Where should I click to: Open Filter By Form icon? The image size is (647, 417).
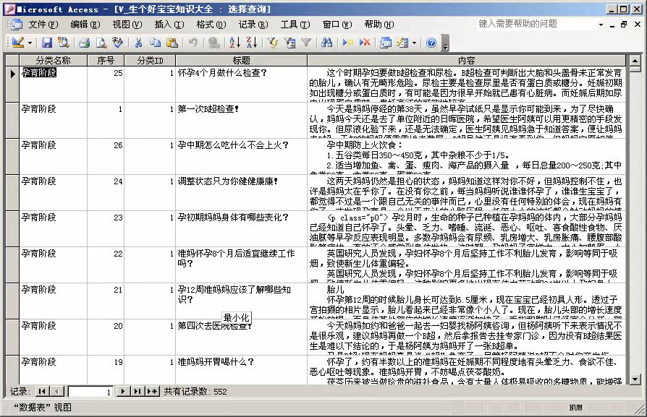[289, 43]
